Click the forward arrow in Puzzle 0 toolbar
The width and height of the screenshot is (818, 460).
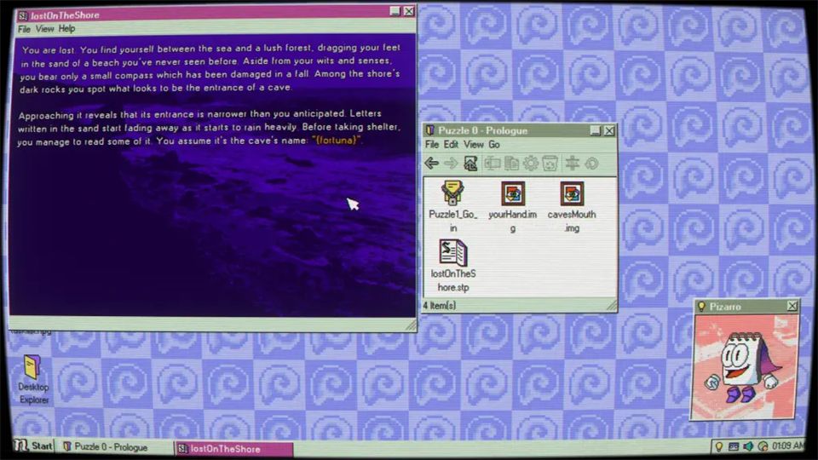[x=451, y=164]
